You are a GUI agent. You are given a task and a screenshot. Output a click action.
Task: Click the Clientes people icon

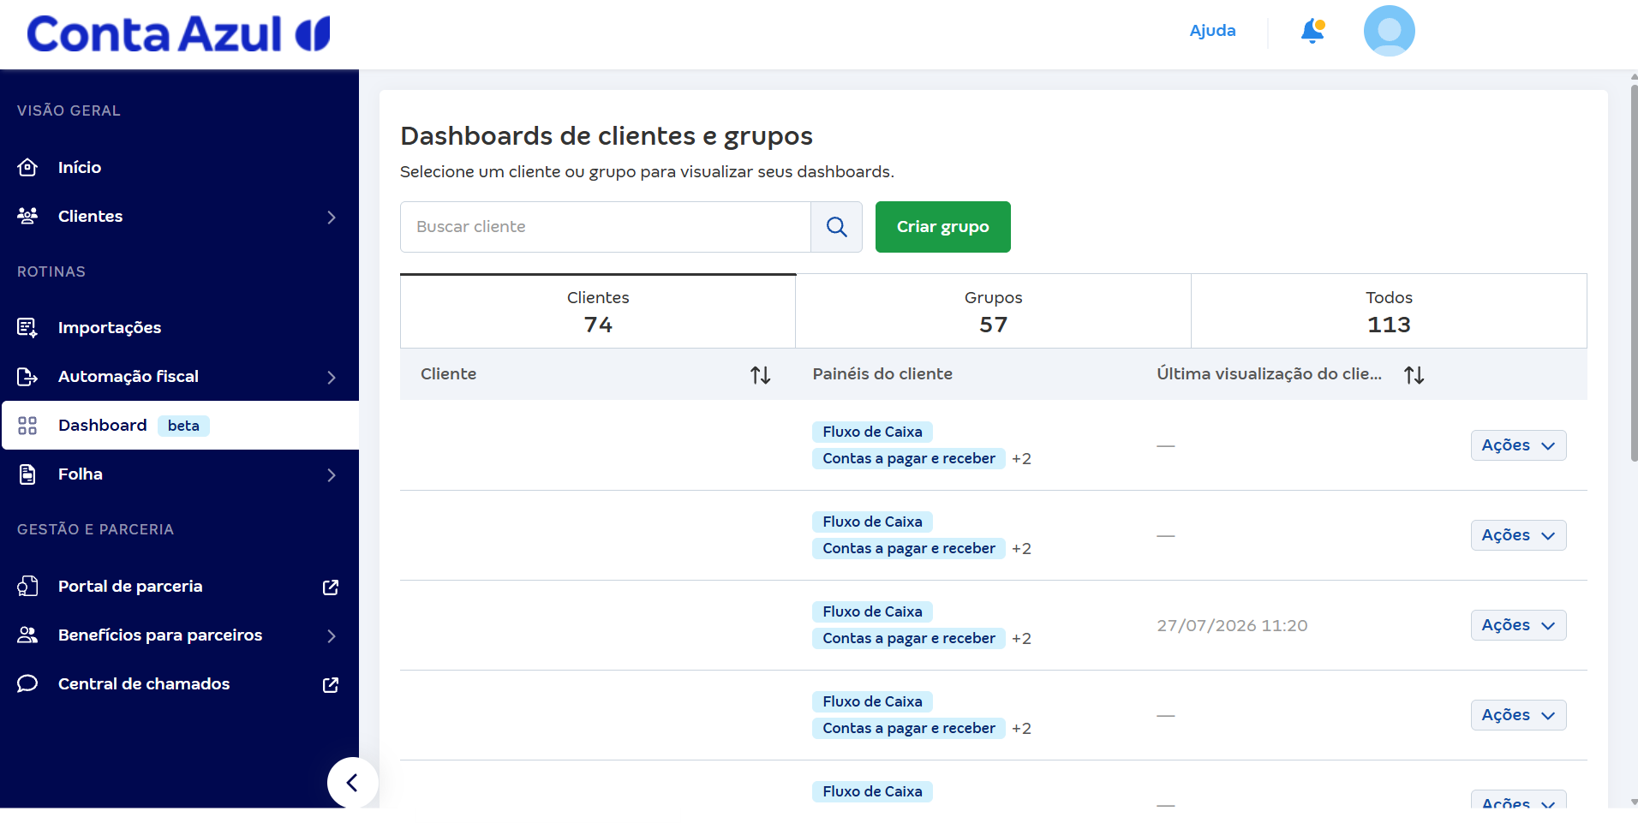click(x=27, y=216)
